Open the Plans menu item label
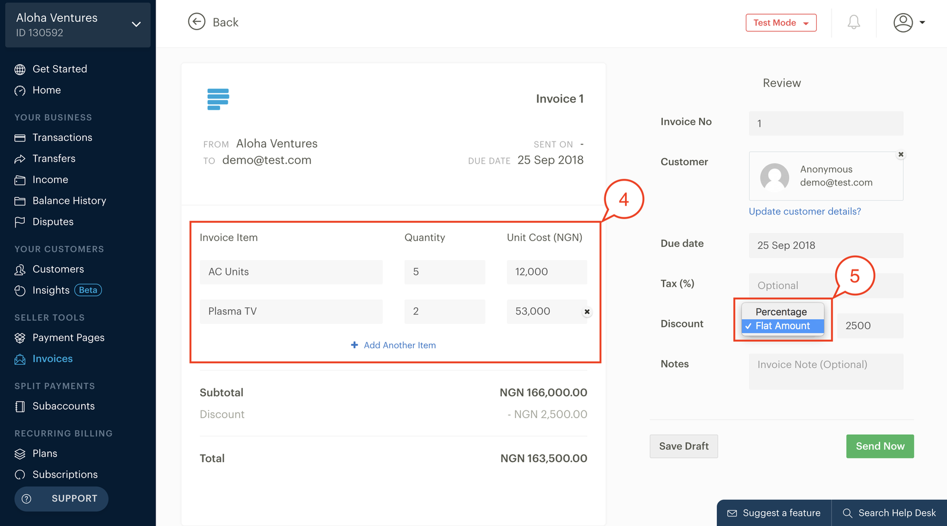Screen dimensions: 947x526 point(45,453)
